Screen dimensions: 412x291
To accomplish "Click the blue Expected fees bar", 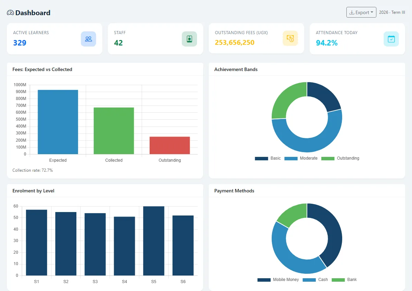I will [x=58, y=122].
